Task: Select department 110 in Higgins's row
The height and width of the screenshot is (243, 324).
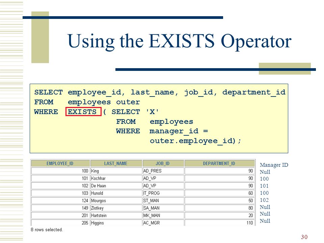Action: coord(220,223)
